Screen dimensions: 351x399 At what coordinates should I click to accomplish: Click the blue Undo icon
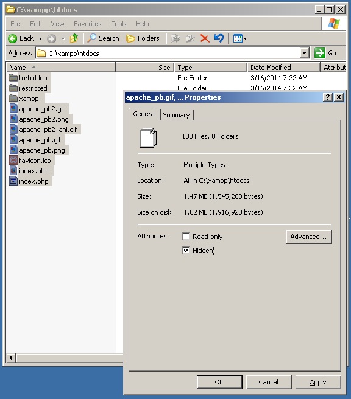tap(219, 38)
